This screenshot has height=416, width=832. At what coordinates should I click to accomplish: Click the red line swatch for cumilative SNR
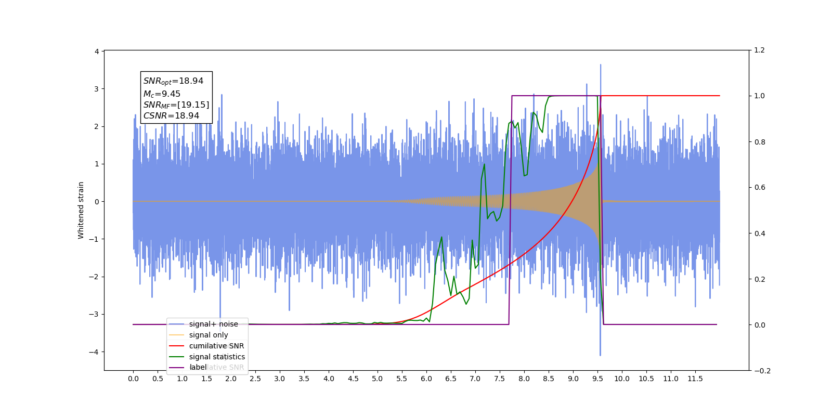[177, 346]
